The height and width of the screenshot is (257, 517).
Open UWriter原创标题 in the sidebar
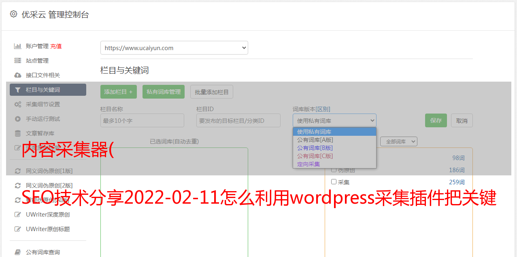48,229
